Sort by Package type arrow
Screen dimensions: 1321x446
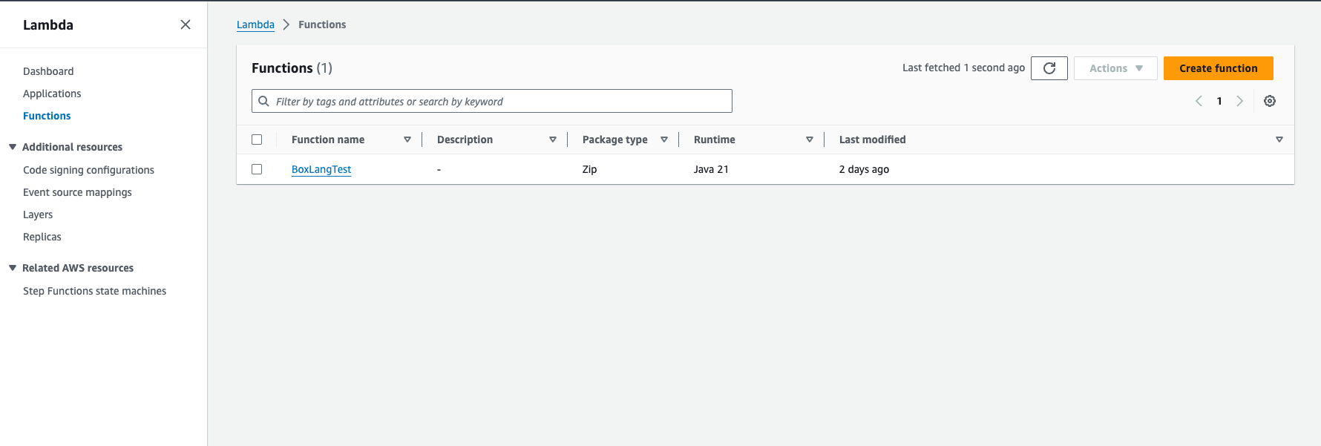(x=663, y=140)
